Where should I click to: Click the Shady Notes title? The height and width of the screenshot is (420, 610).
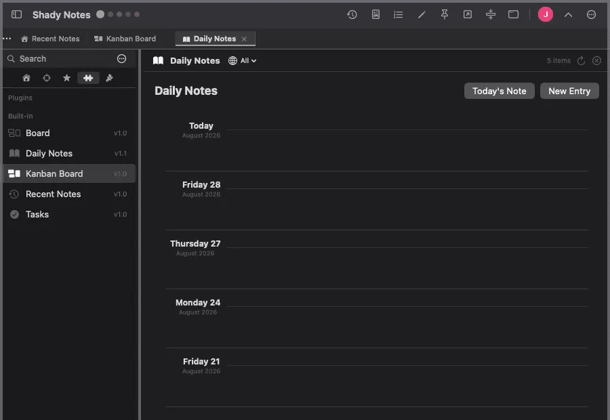point(62,15)
